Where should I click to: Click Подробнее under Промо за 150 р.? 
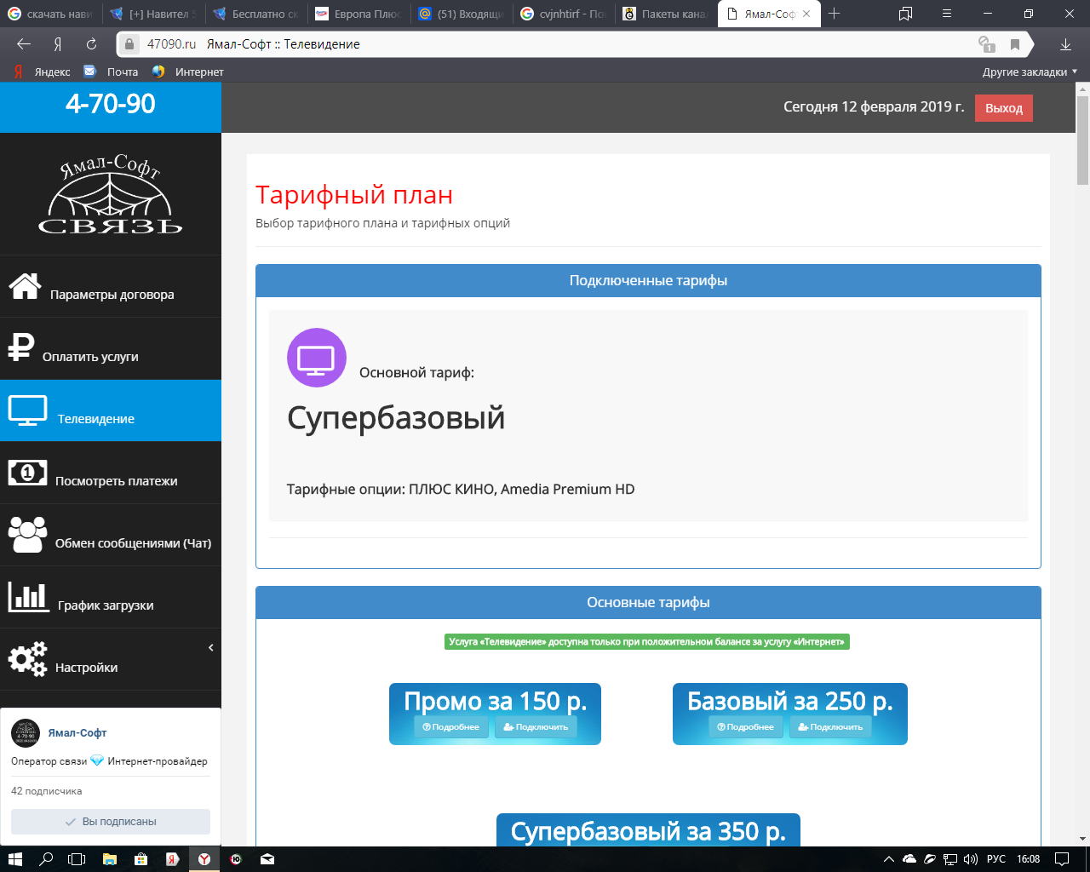(x=450, y=727)
